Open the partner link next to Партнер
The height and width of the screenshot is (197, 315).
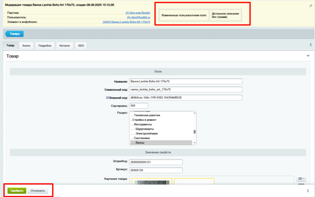pos(138,13)
